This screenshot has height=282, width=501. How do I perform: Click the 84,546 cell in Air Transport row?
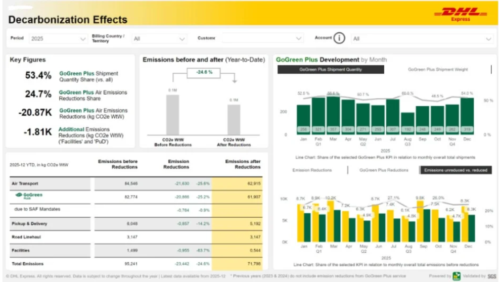[131, 183]
